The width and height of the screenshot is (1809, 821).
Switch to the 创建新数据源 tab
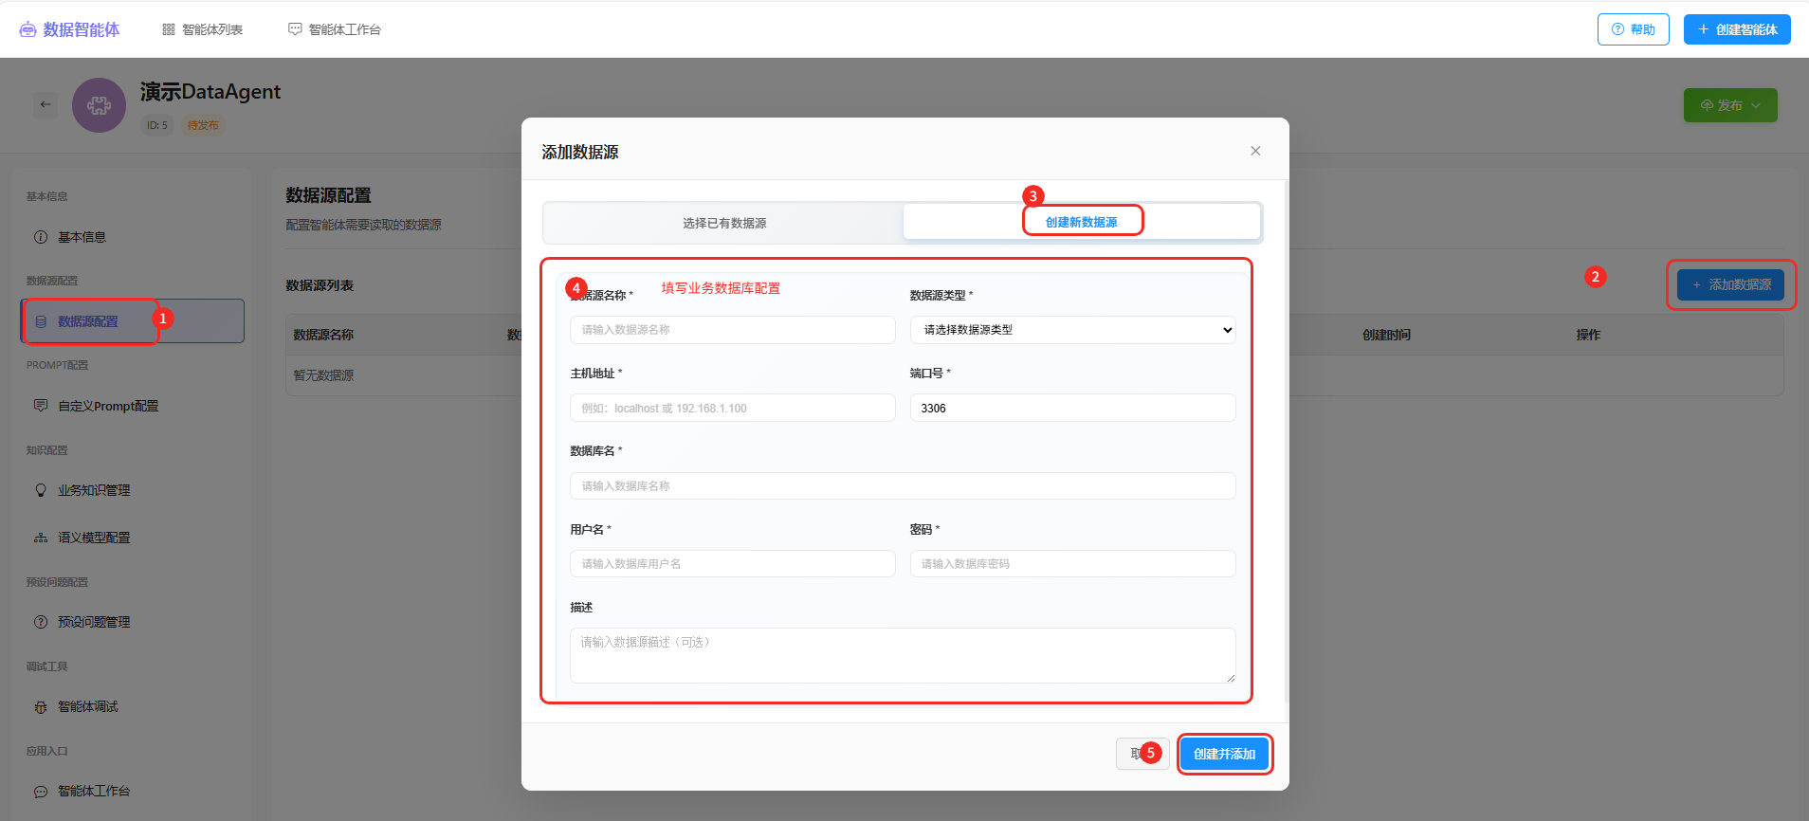tap(1081, 222)
